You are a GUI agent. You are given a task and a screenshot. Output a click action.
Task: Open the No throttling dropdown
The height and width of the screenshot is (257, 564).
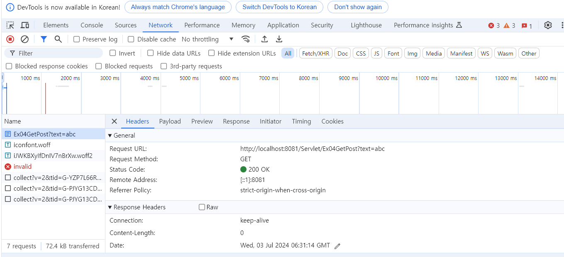pyautogui.click(x=208, y=39)
